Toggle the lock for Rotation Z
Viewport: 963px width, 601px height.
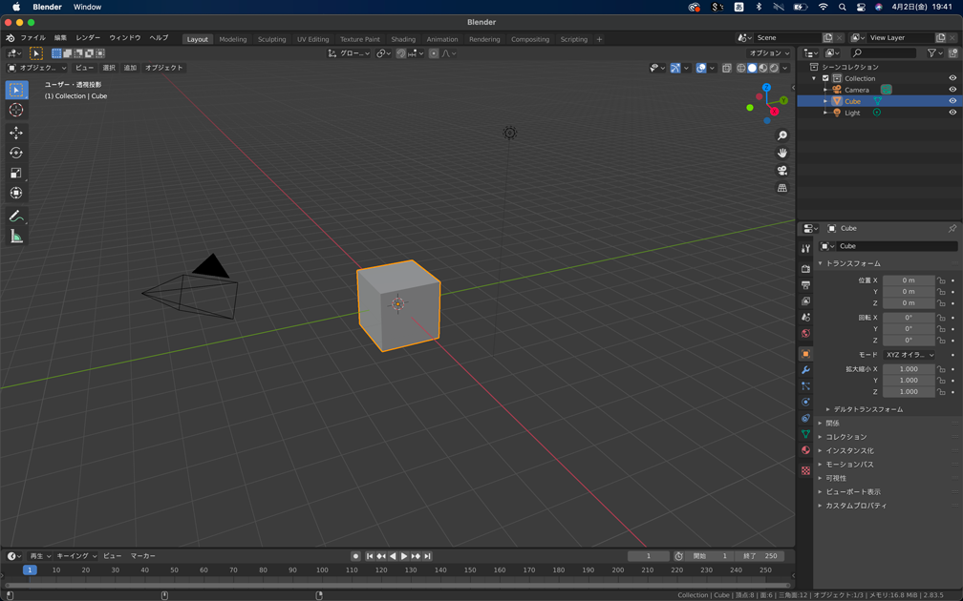(941, 341)
